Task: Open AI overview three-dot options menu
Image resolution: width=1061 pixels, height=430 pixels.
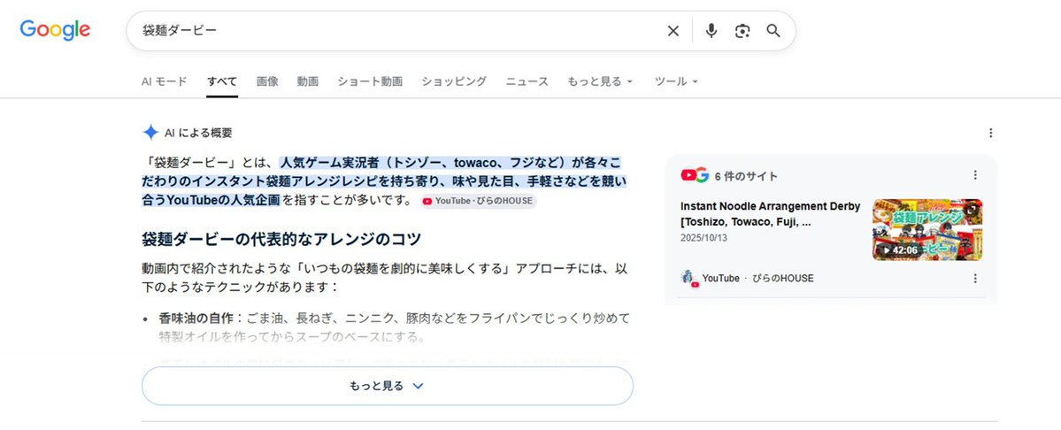Action: coord(990,134)
